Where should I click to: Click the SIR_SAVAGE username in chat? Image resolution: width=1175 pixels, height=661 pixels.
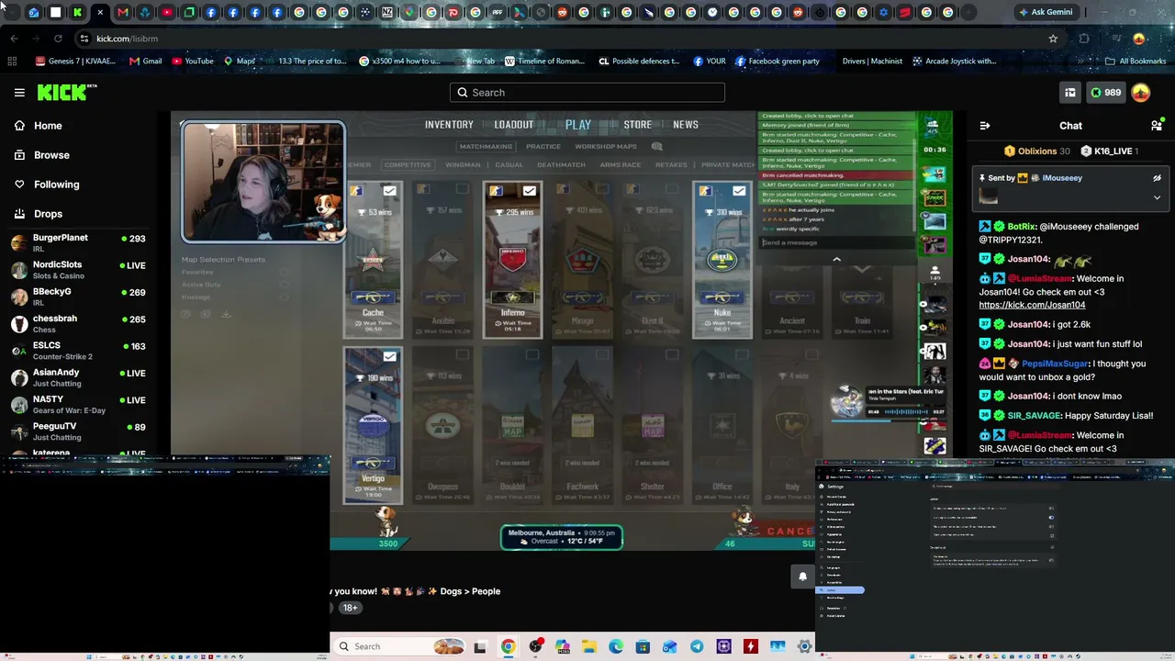pyautogui.click(x=1034, y=416)
